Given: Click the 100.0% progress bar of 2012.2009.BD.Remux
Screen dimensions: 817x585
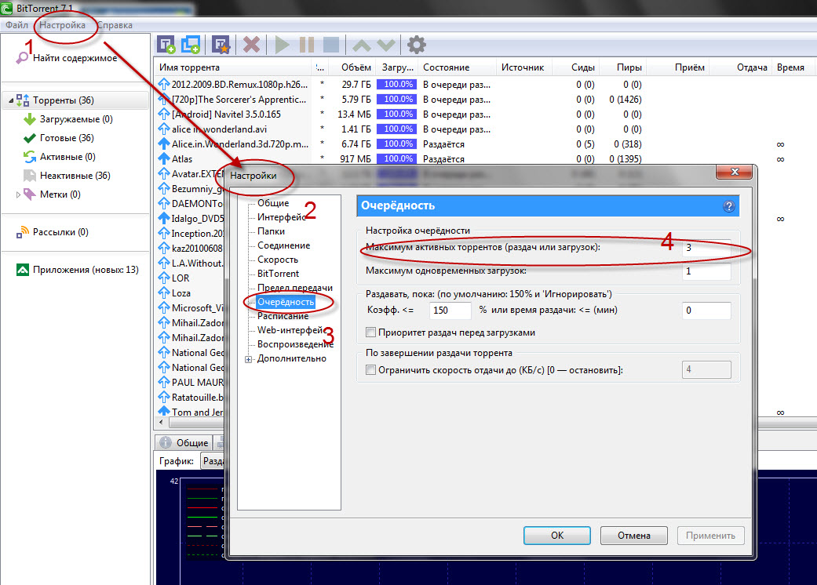Looking at the screenshot, I should (x=398, y=85).
